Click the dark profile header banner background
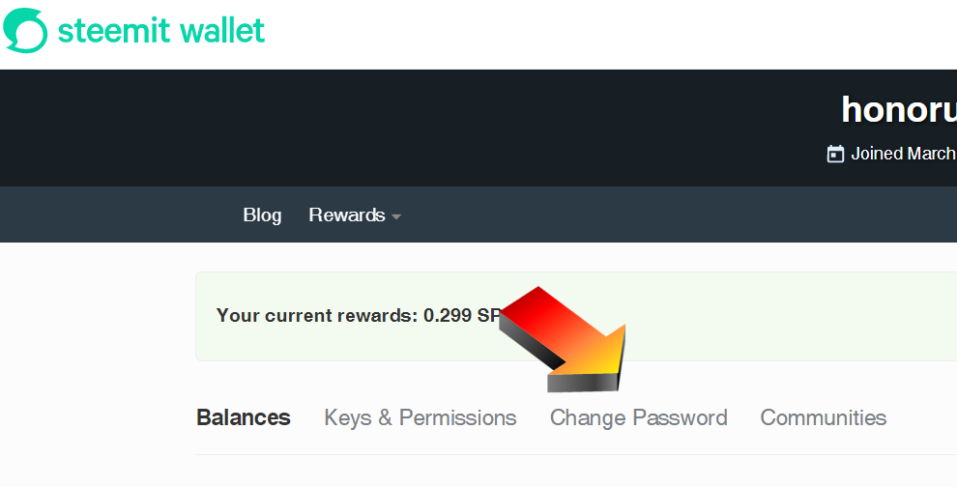 (x=366, y=129)
